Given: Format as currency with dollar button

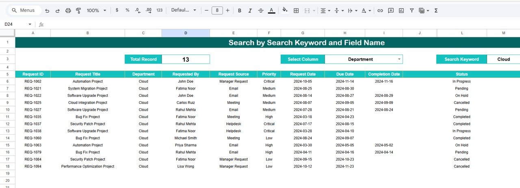Looking at the screenshot, I should tap(117, 11).
